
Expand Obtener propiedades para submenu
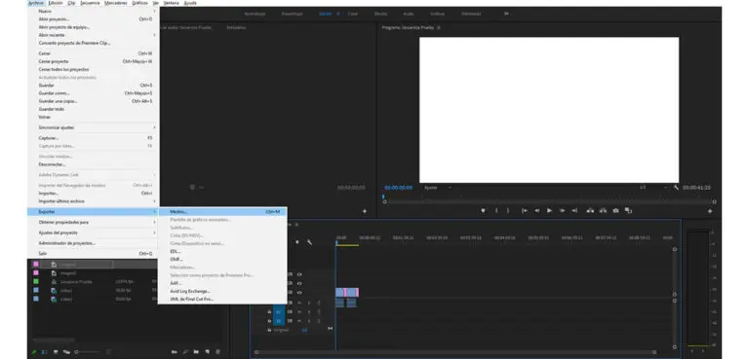(94, 222)
